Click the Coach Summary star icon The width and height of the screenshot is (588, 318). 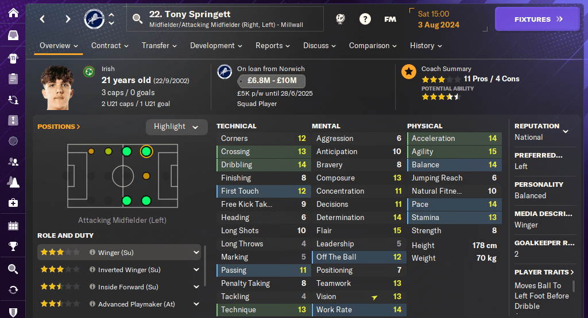point(409,72)
